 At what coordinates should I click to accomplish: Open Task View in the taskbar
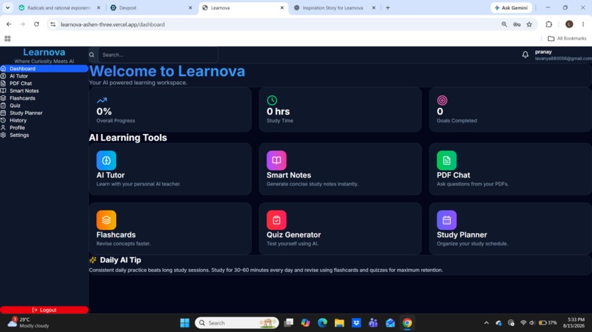pos(289,323)
